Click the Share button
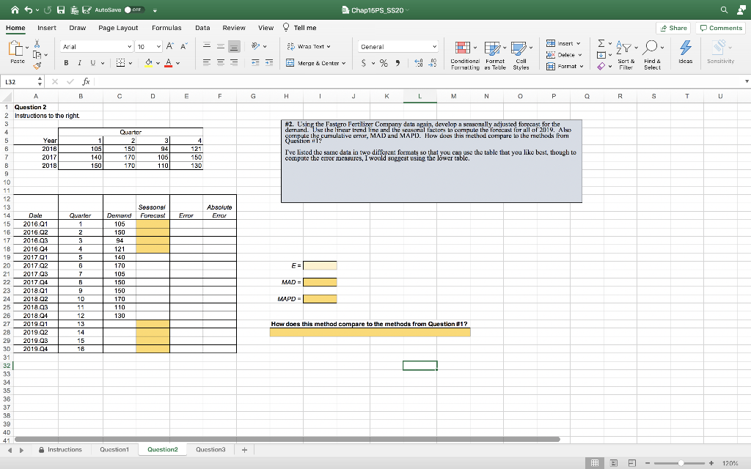751x469 pixels. [673, 27]
